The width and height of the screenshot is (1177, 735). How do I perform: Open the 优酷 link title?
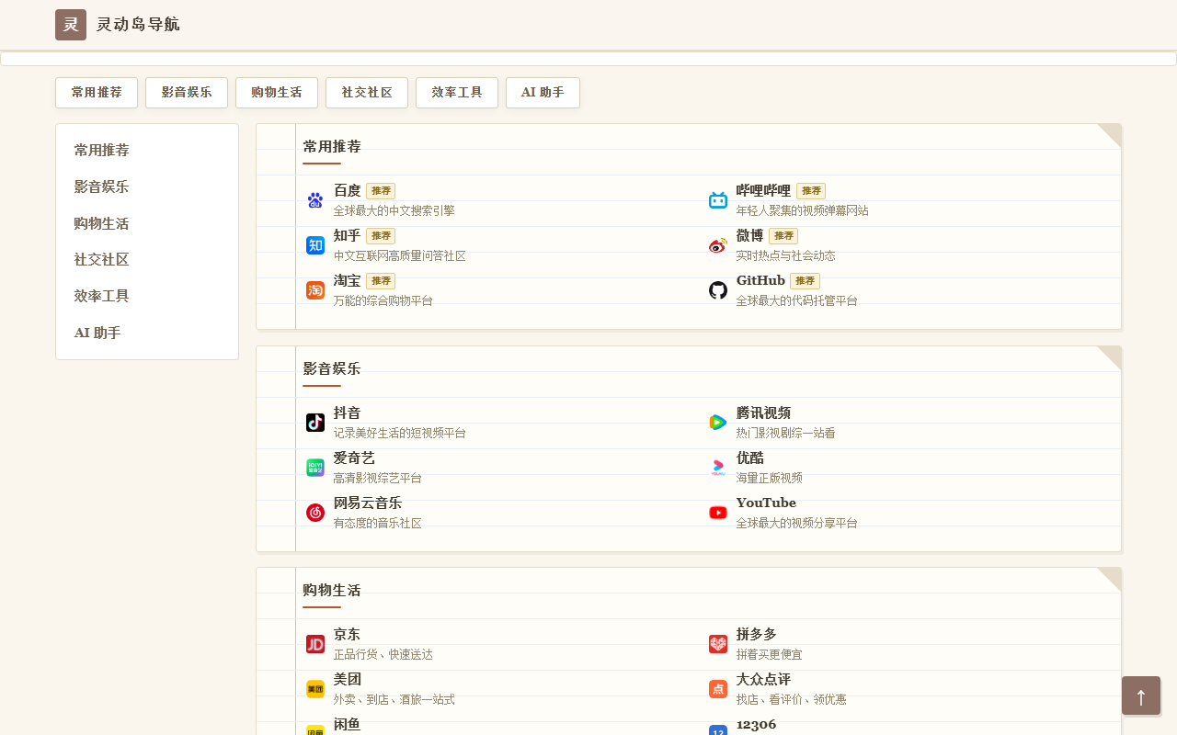click(x=750, y=458)
